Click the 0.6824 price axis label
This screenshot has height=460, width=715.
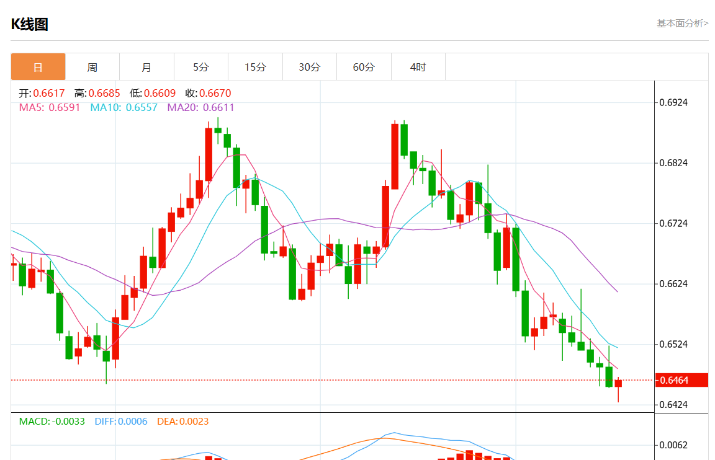(673, 163)
